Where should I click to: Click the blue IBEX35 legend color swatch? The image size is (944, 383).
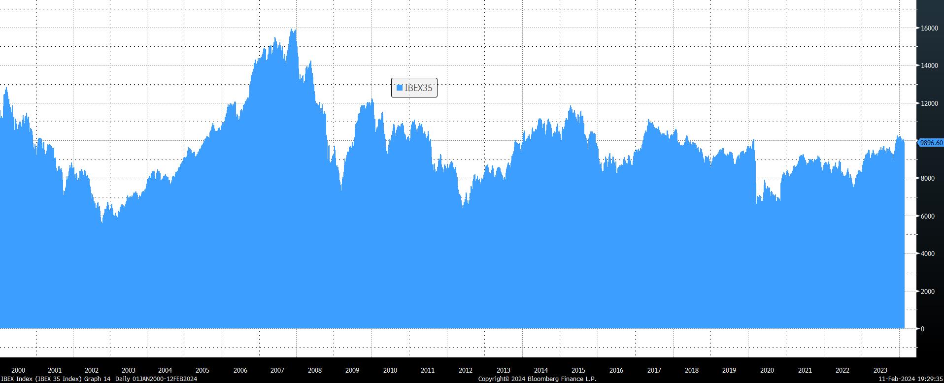[x=400, y=88]
